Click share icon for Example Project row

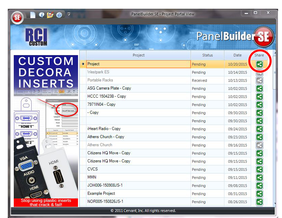coord(259,194)
